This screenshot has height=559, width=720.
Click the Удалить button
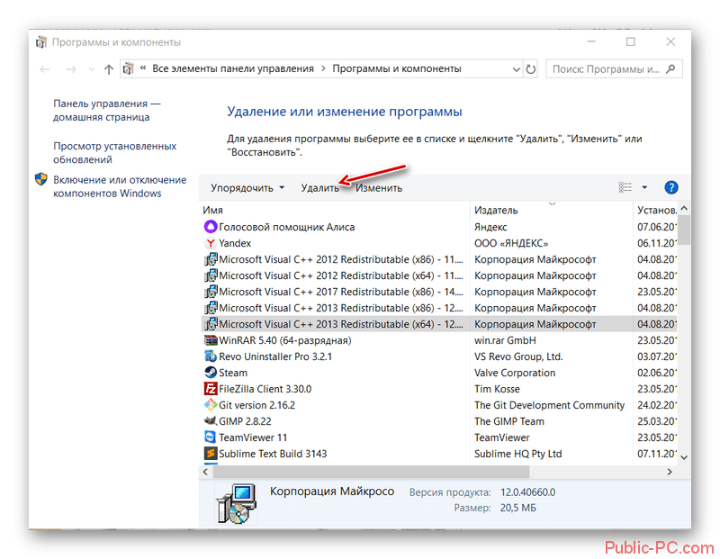click(320, 188)
